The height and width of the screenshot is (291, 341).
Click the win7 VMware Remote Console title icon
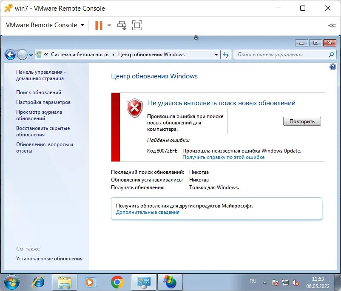[x=8, y=8]
